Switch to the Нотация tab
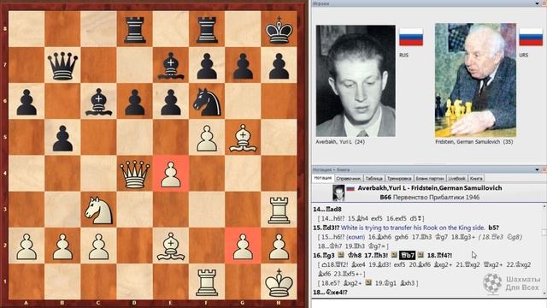Image resolution: width=547 pixels, height=308 pixels. pos(323,178)
